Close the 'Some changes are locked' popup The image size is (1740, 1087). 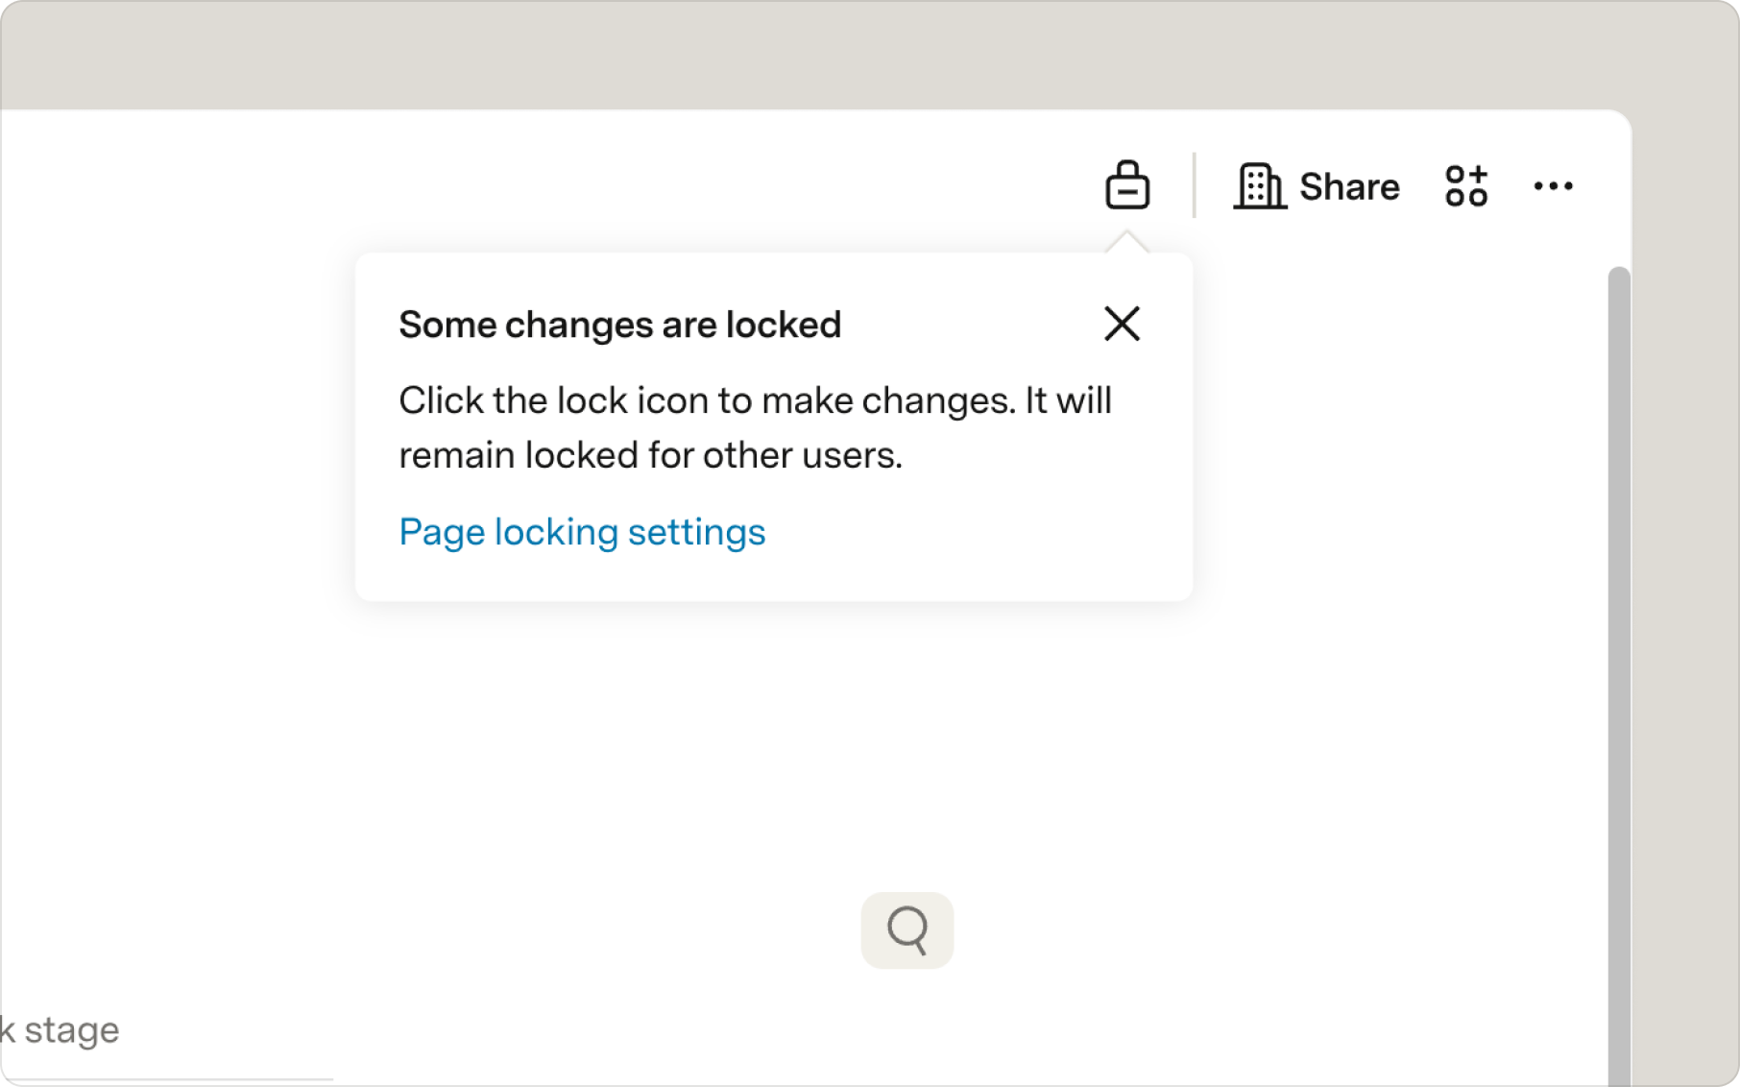click(1122, 324)
